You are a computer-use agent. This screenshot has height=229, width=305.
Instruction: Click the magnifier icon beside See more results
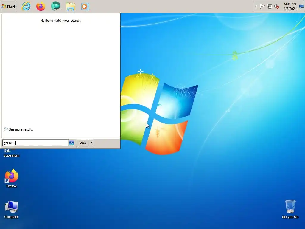click(6, 129)
